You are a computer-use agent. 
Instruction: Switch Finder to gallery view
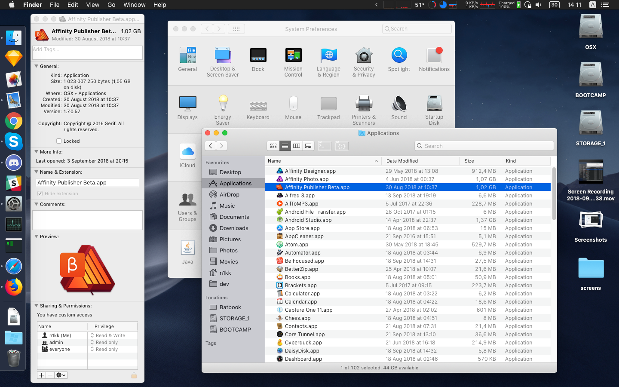point(308,146)
